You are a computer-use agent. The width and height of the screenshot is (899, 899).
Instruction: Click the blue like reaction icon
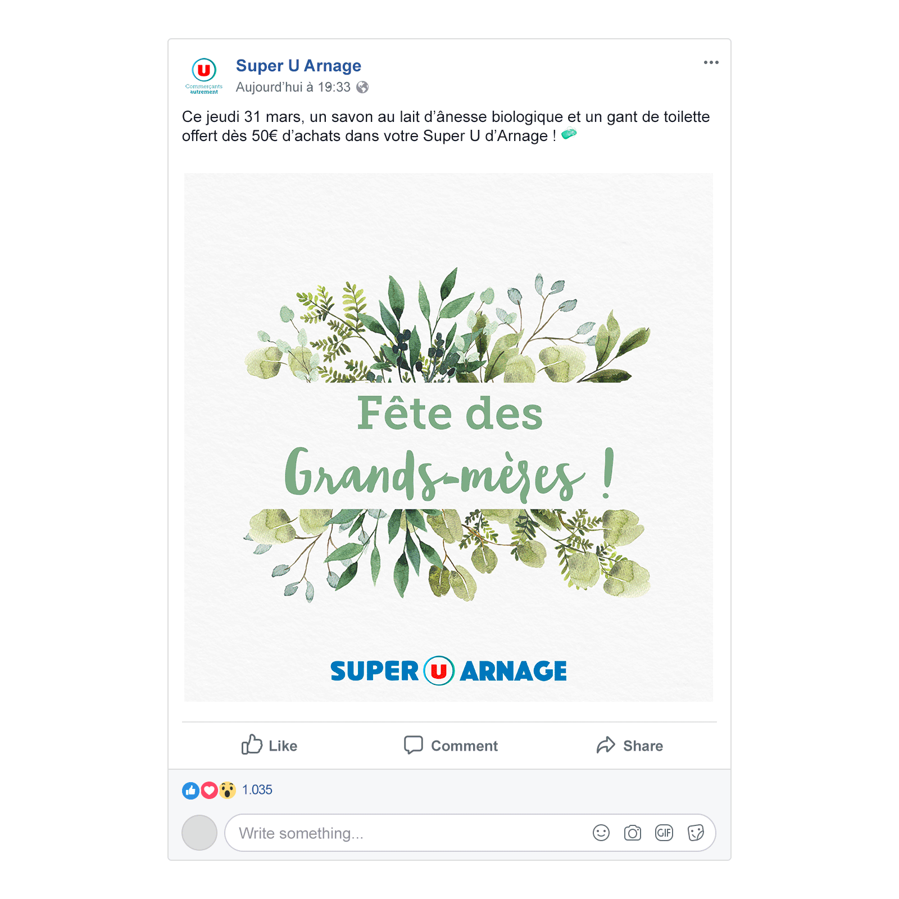pyautogui.click(x=190, y=791)
